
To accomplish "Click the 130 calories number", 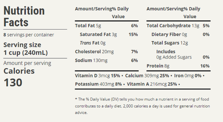I will [13, 83].
